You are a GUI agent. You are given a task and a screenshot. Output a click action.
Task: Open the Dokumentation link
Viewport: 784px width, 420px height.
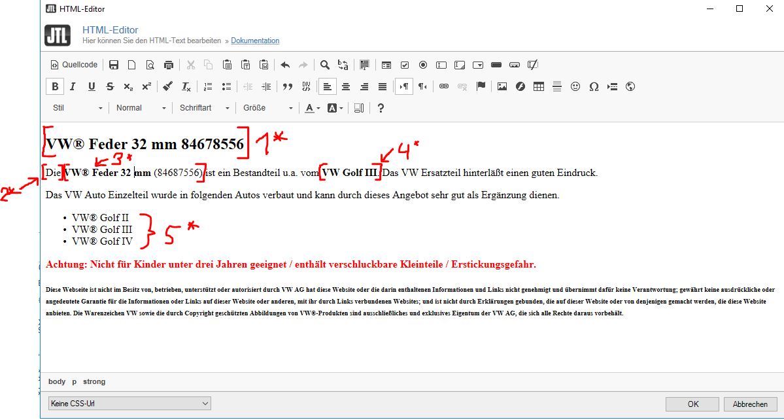pos(255,41)
